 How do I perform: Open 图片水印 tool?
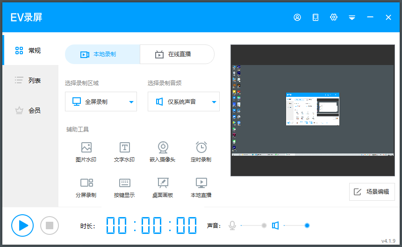coord(86,152)
